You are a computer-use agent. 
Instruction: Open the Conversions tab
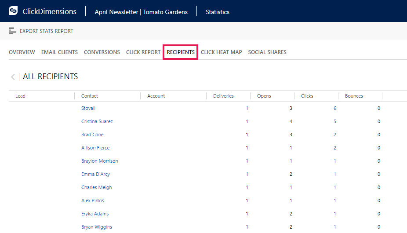102,52
